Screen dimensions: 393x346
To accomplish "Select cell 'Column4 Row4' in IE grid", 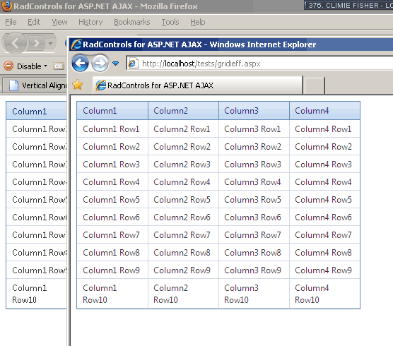I will [x=324, y=181].
